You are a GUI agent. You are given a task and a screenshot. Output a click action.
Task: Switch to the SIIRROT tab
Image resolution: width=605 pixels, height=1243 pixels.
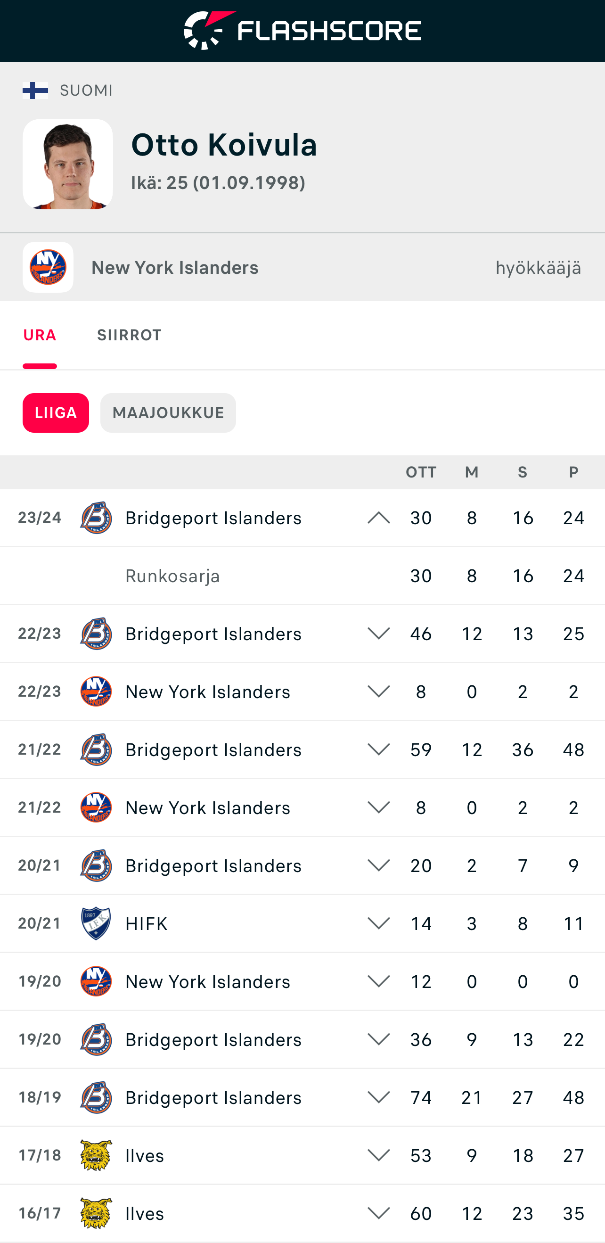click(x=129, y=335)
